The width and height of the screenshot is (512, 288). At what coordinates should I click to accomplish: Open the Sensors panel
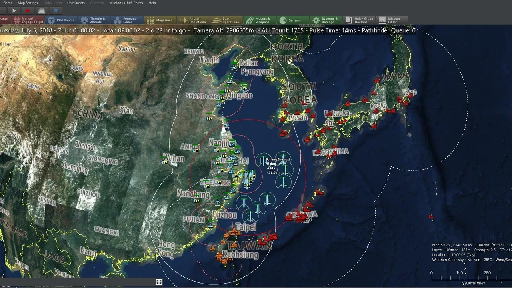(x=292, y=20)
